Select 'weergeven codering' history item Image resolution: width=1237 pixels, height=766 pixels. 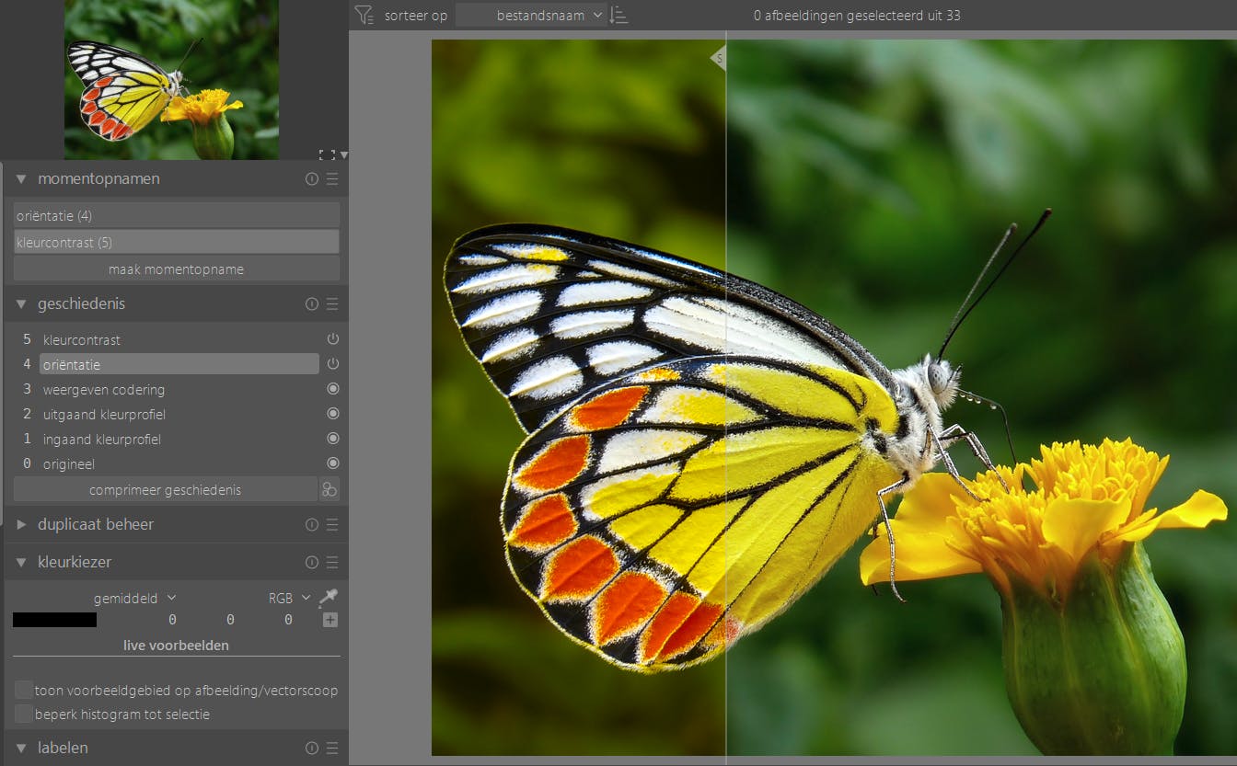coord(104,389)
